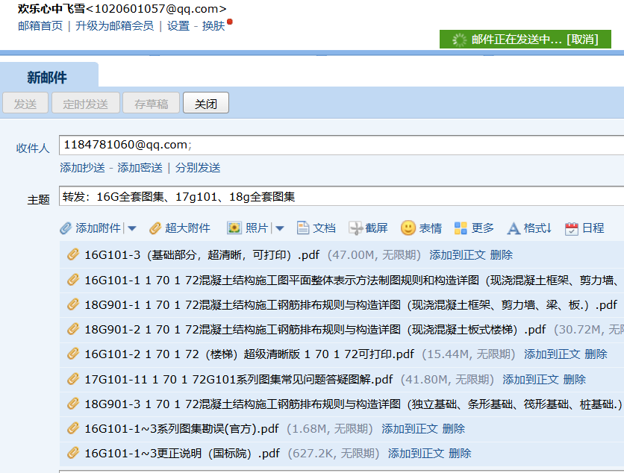Screen dimensions: 624x473
Task: Click the 添加抄送 (Add CC) link
Action: click(82, 167)
